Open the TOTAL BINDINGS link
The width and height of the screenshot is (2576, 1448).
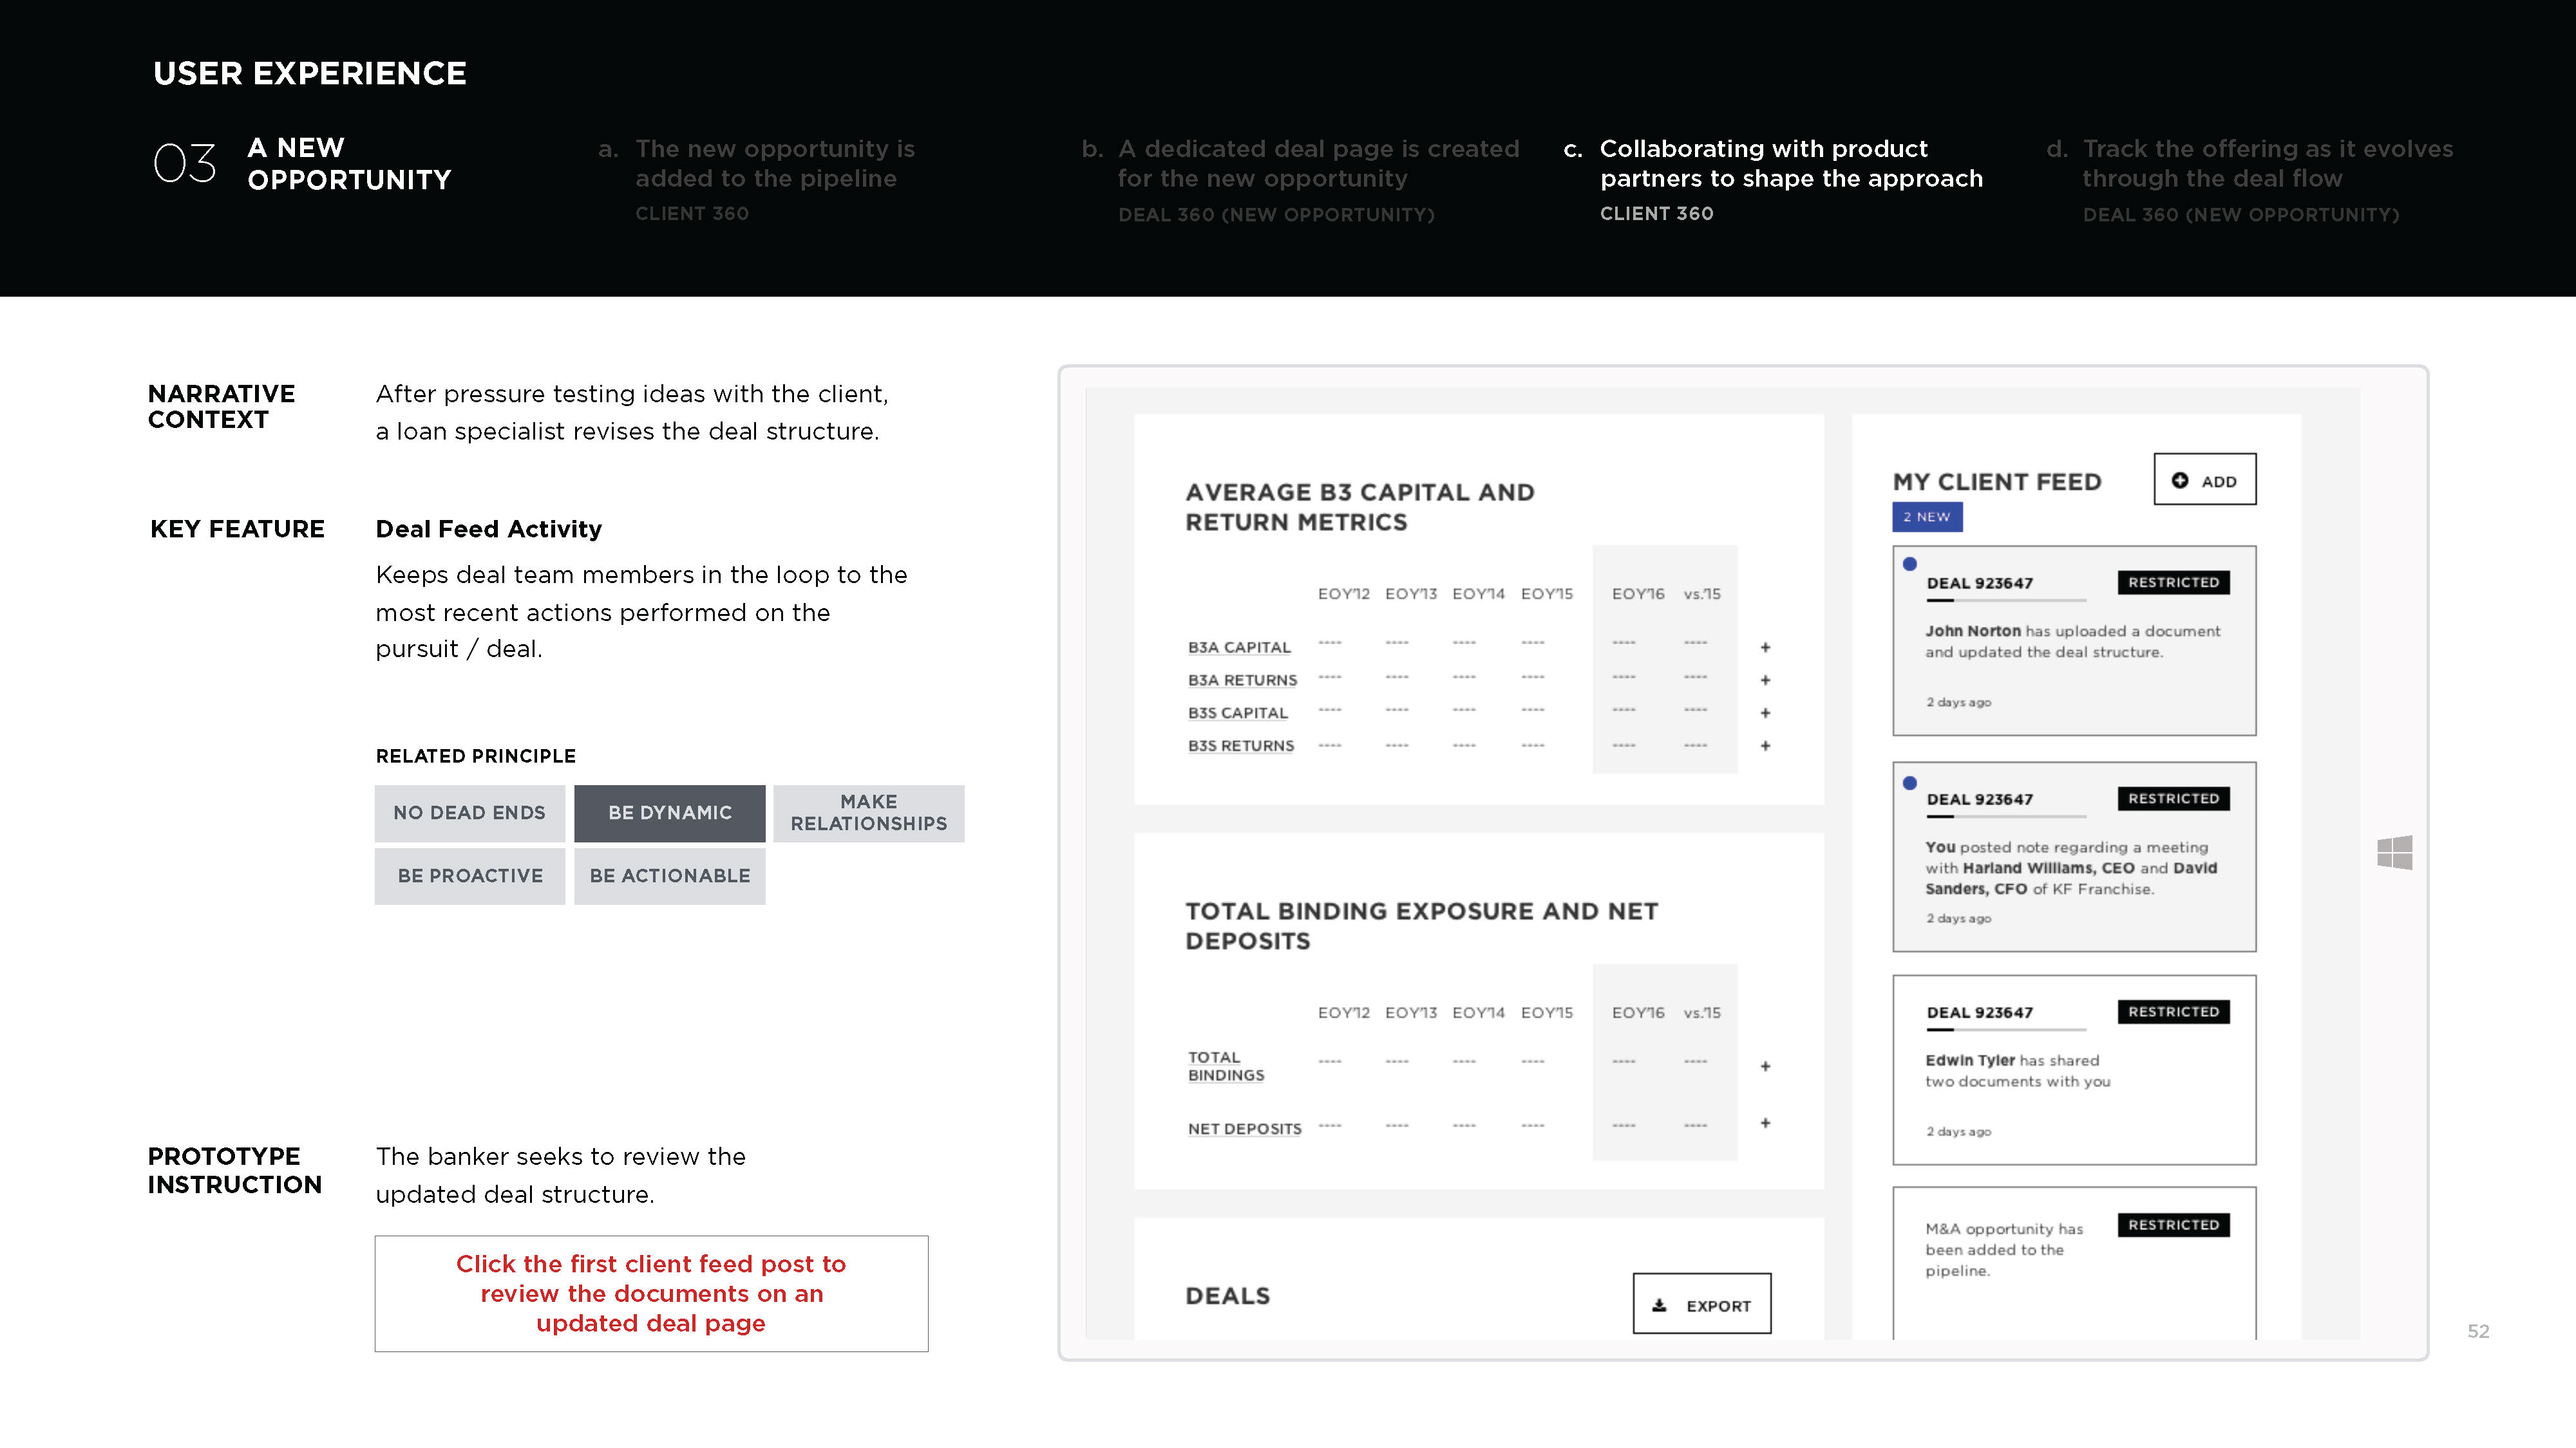point(1226,1066)
